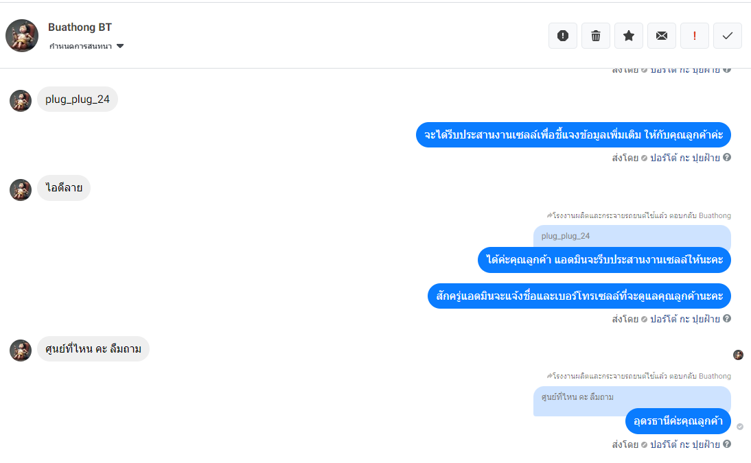Click help icon under the จะได้รีบประสานงานเซลล์ message
751x463 pixels.
[x=727, y=157]
